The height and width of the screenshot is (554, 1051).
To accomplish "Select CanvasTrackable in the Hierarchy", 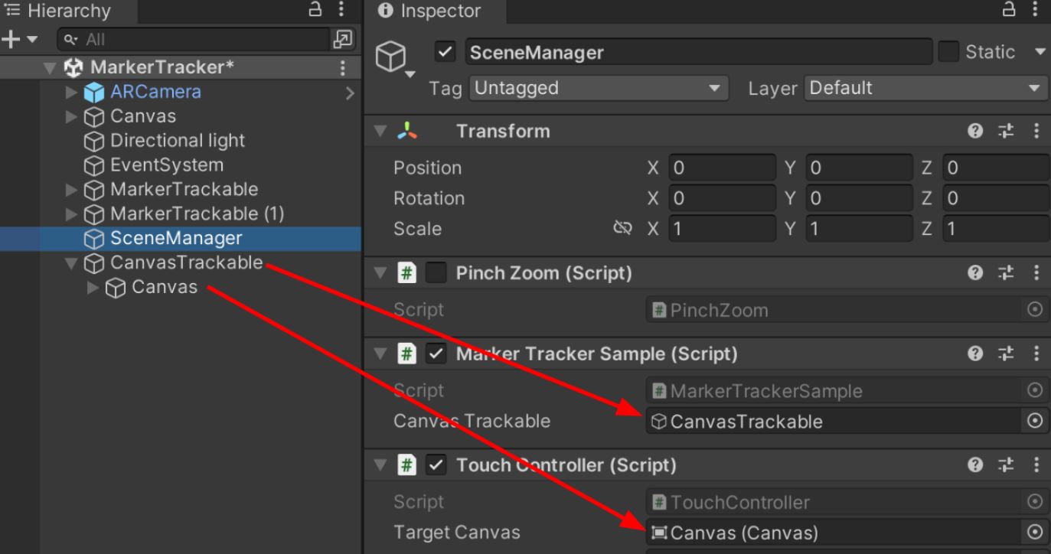I will tap(186, 263).
